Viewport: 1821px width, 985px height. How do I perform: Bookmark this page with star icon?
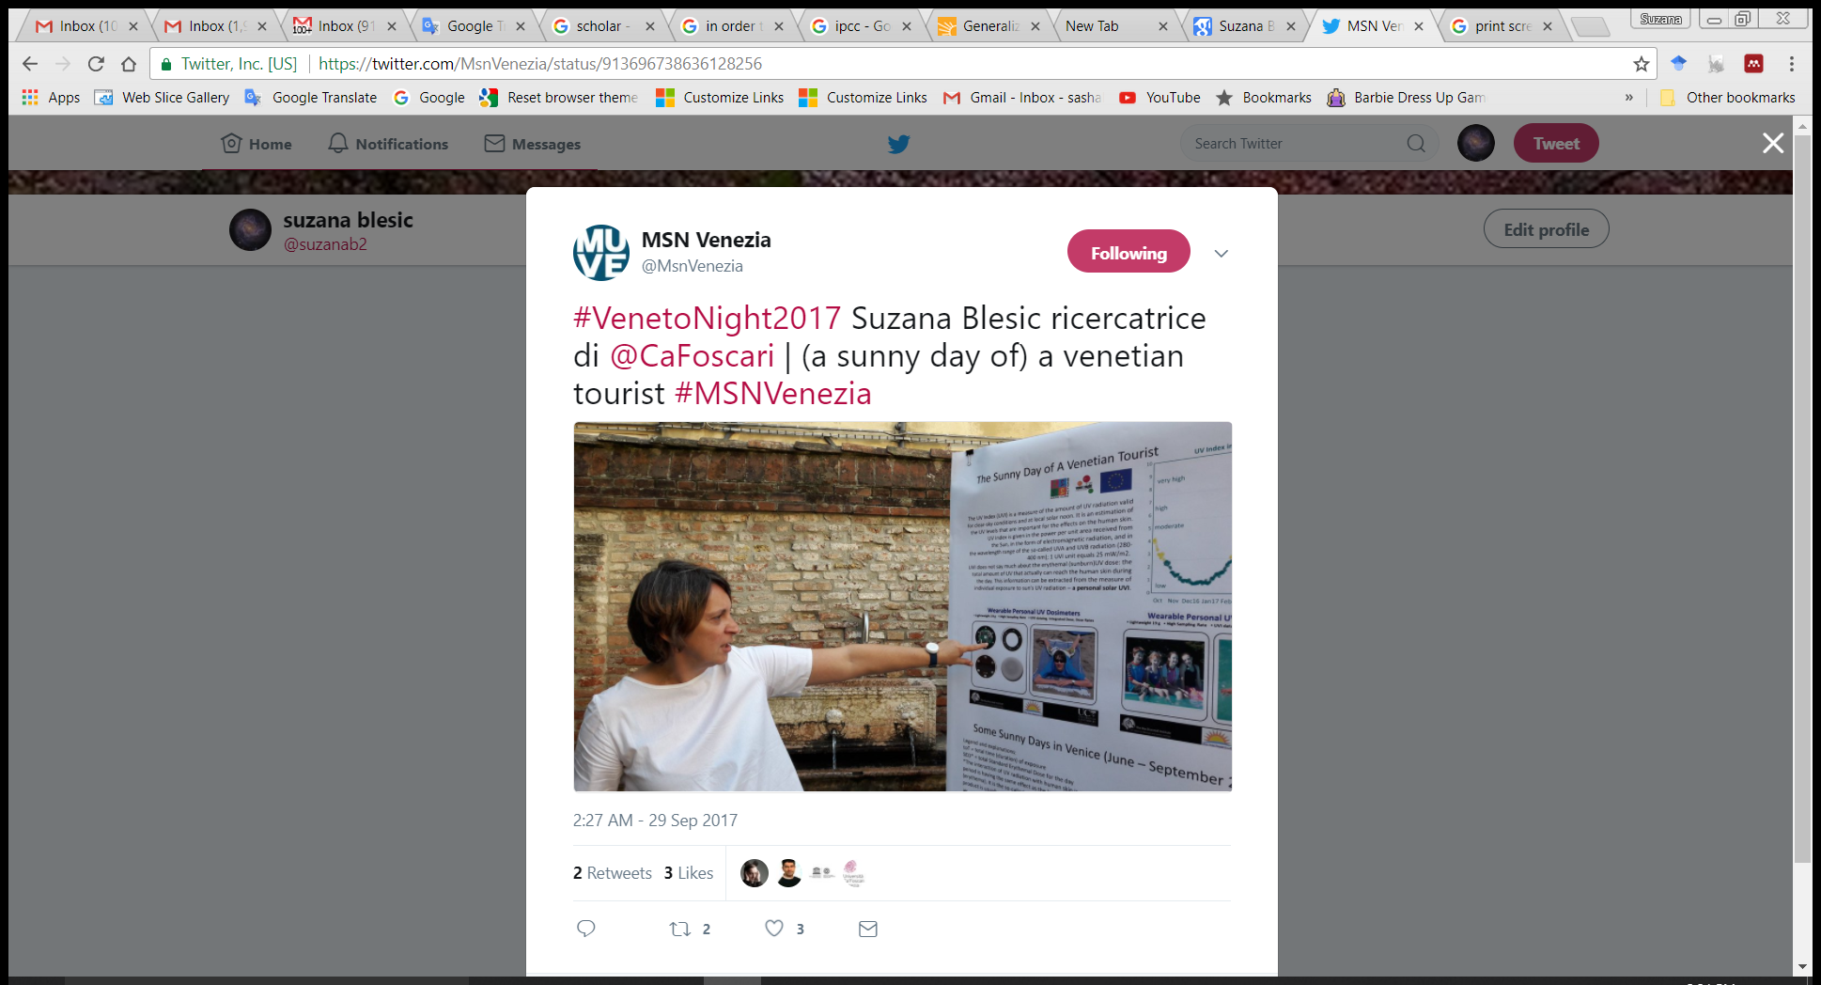(x=1641, y=64)
